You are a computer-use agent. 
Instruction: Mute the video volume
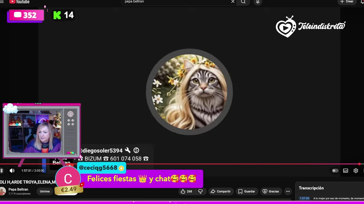(x=12, y=171)
